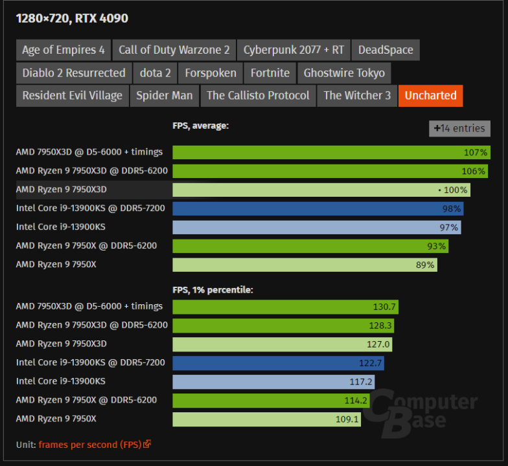Click 'Intel Core i9-13900KS' label in percentile list
The width and height of the screenshot is (508, 466).
click(x=61, y=381)
